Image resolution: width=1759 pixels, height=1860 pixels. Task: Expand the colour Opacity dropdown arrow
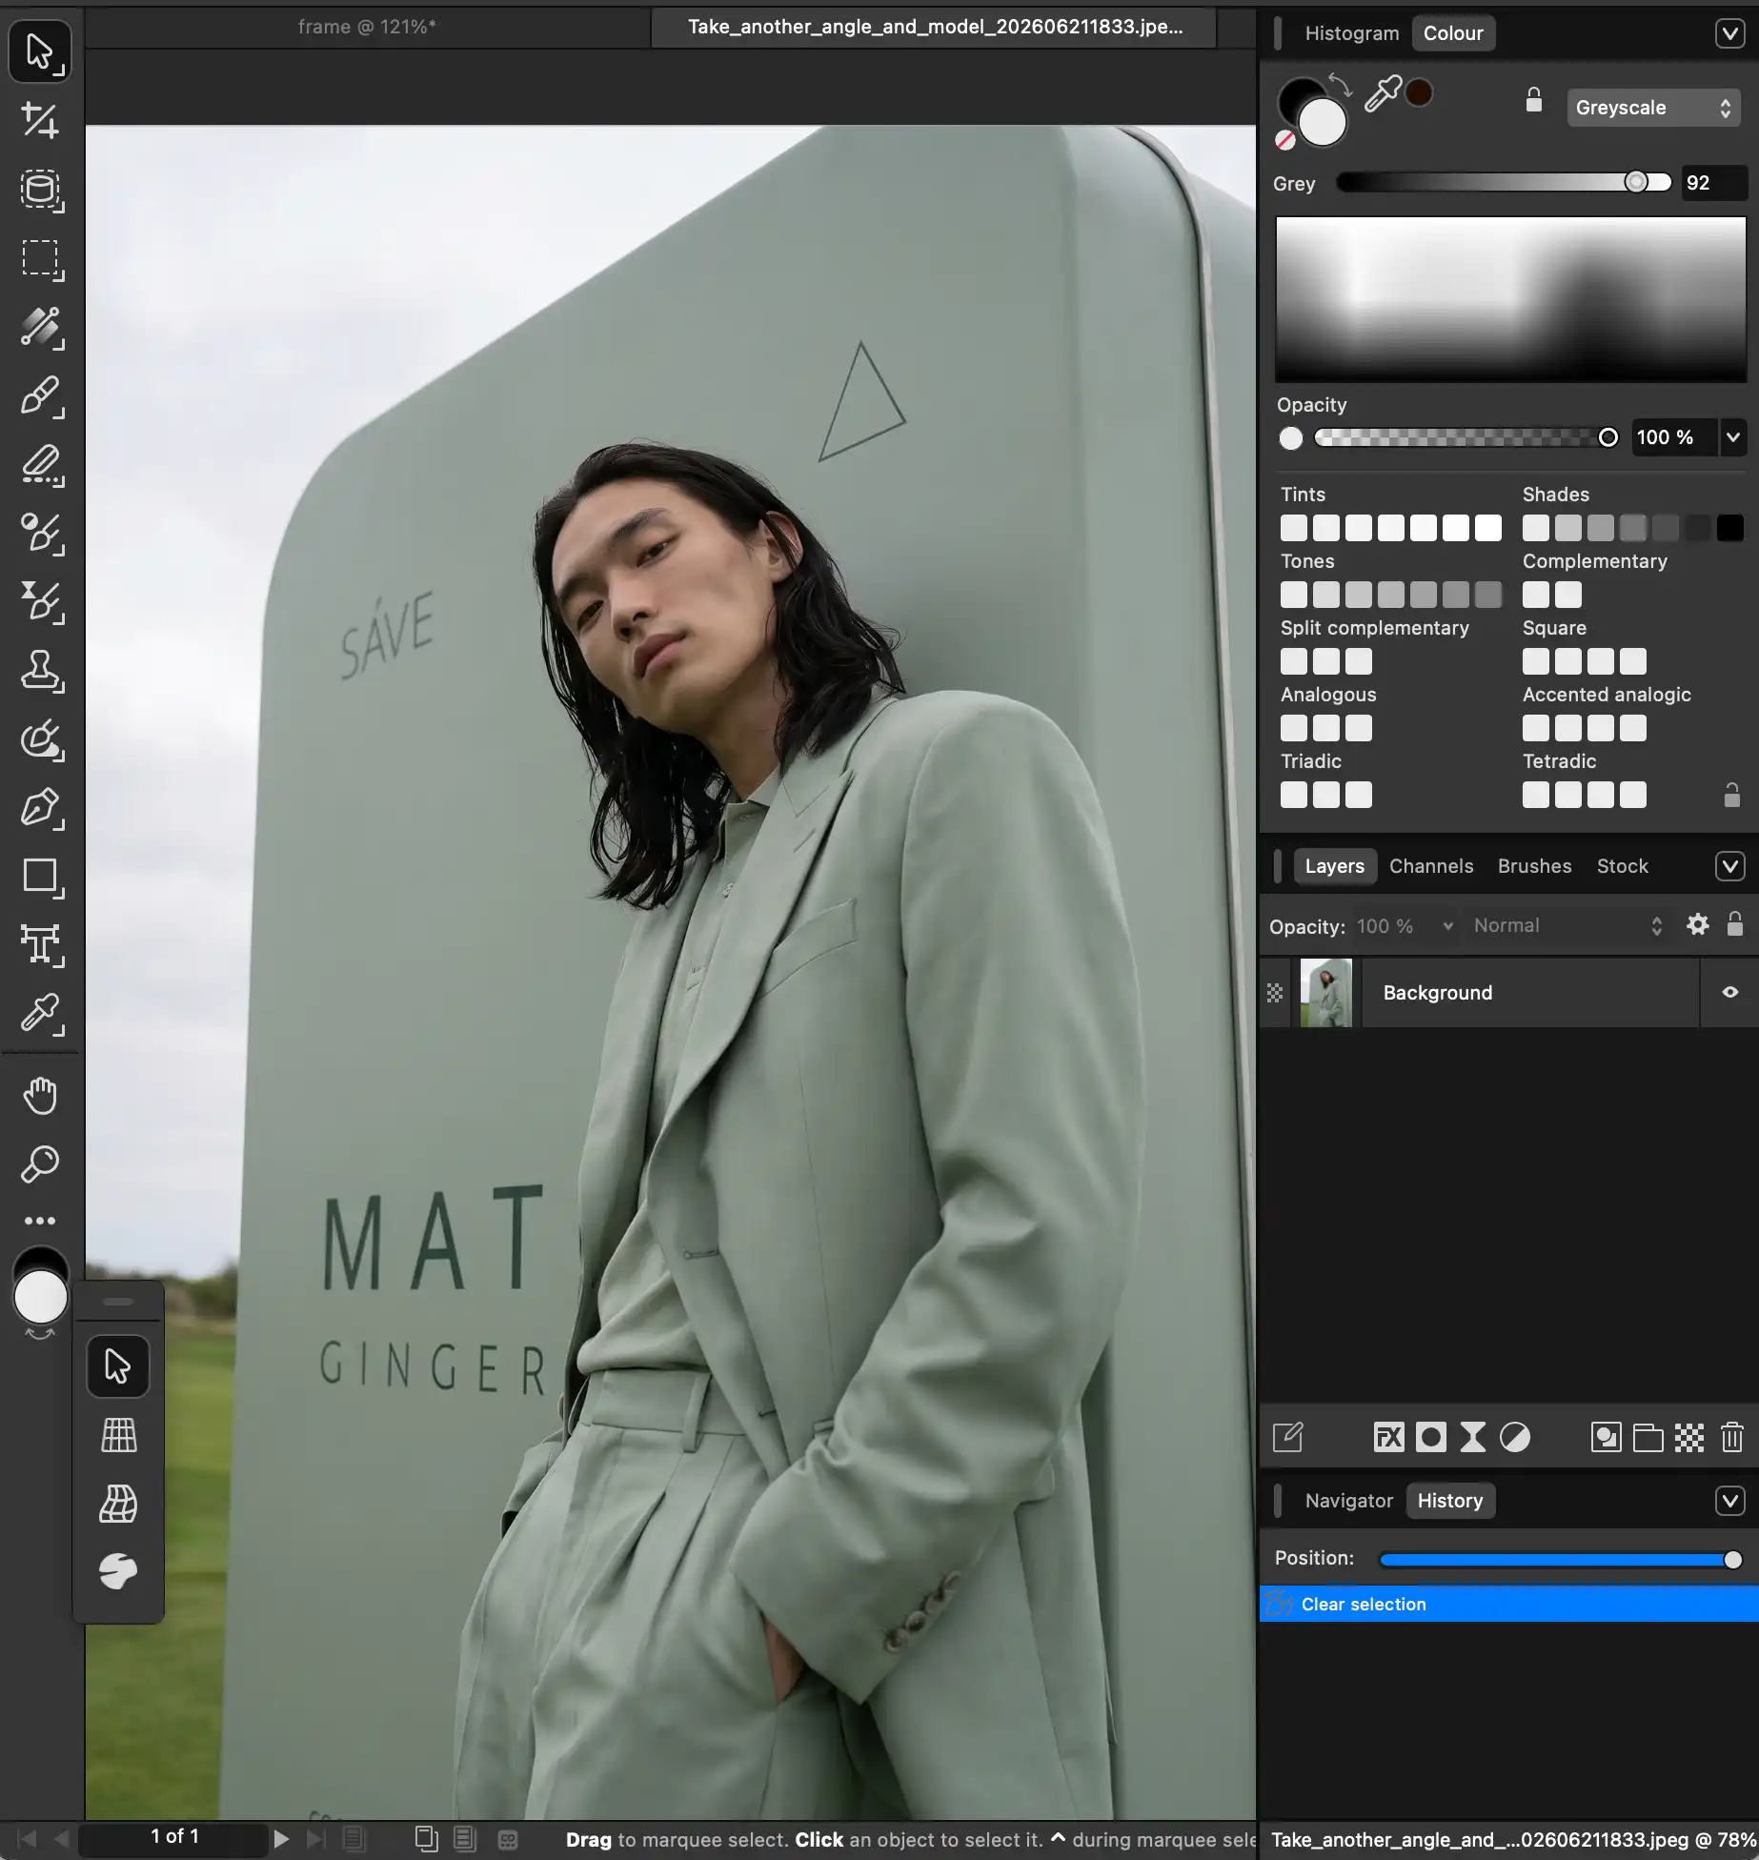(x=1733, y=437)
